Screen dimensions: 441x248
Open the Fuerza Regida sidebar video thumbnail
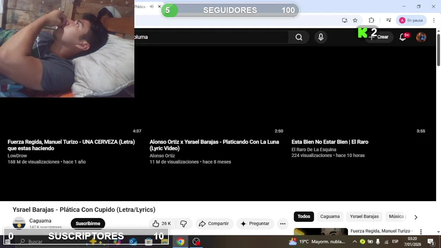click(321, 231)
